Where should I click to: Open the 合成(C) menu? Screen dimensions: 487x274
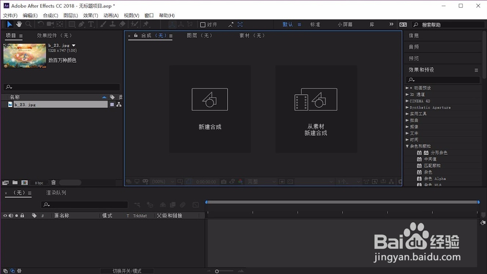tap(50, 15)
